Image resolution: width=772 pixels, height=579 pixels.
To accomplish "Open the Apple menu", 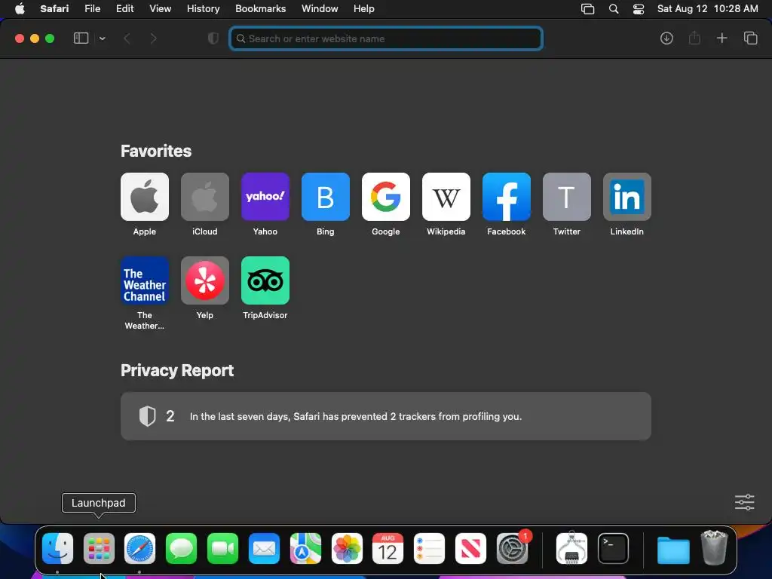I will pyautogui.click(x=20, y=9).
